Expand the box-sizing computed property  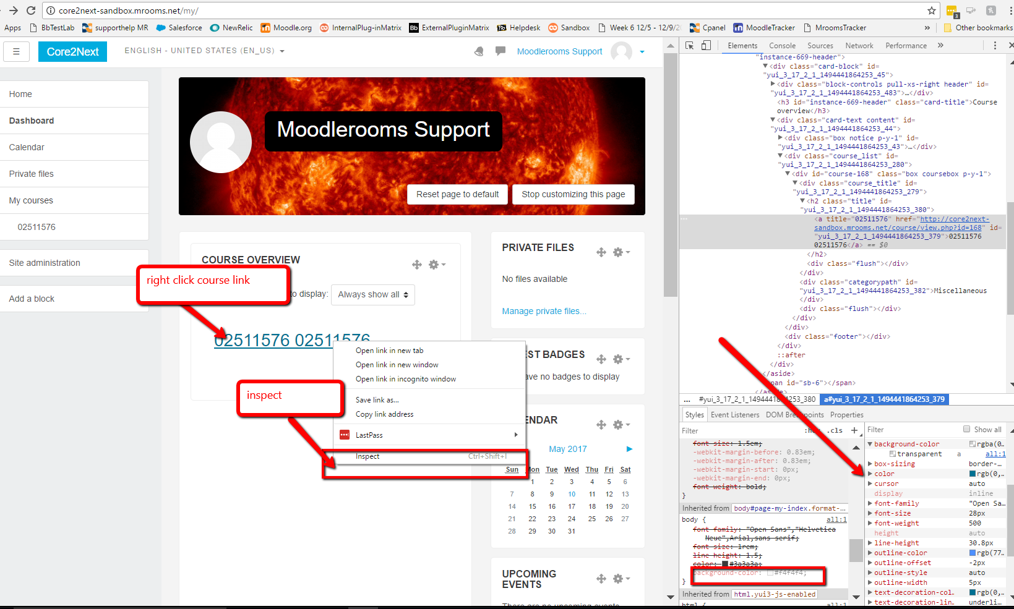pos(870,464)
